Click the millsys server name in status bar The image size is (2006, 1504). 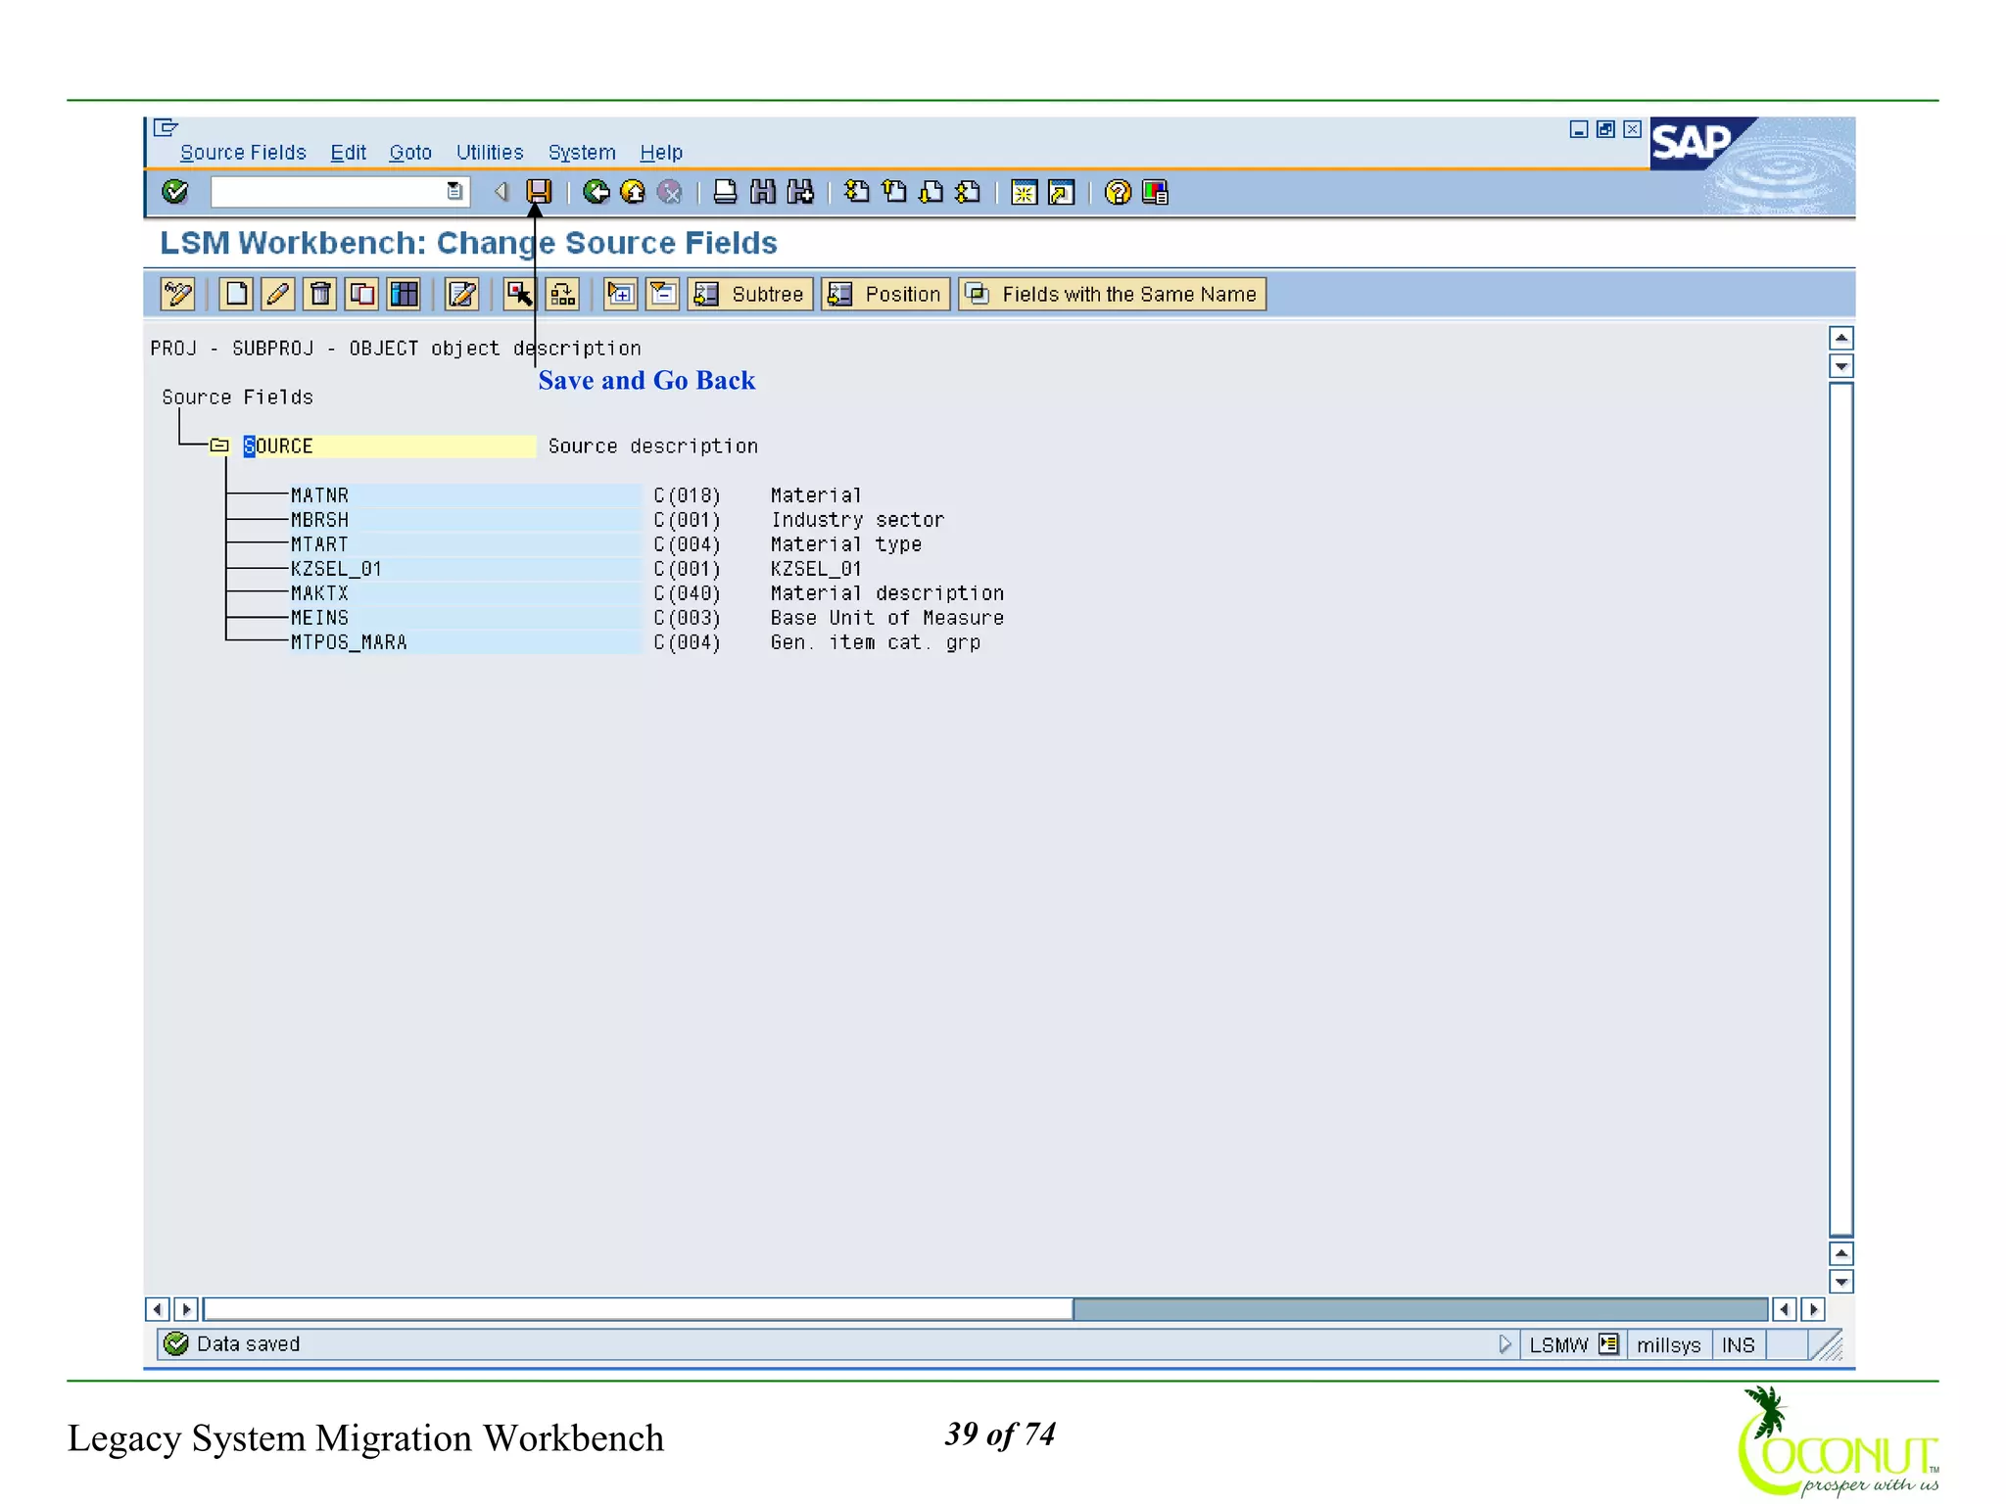point(1668,1345)
